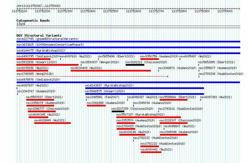Open variant nsv3346871 (Audano2019)

coord(177,68)
